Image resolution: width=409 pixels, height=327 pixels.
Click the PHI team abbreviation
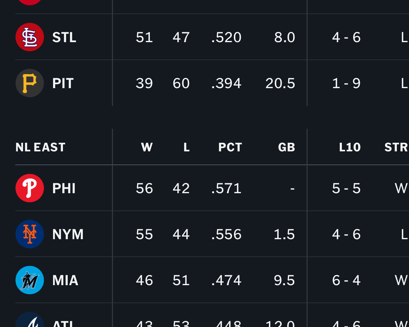(64, 188)
